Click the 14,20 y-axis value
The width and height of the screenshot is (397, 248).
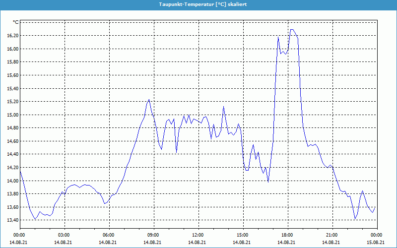(12, 168)
